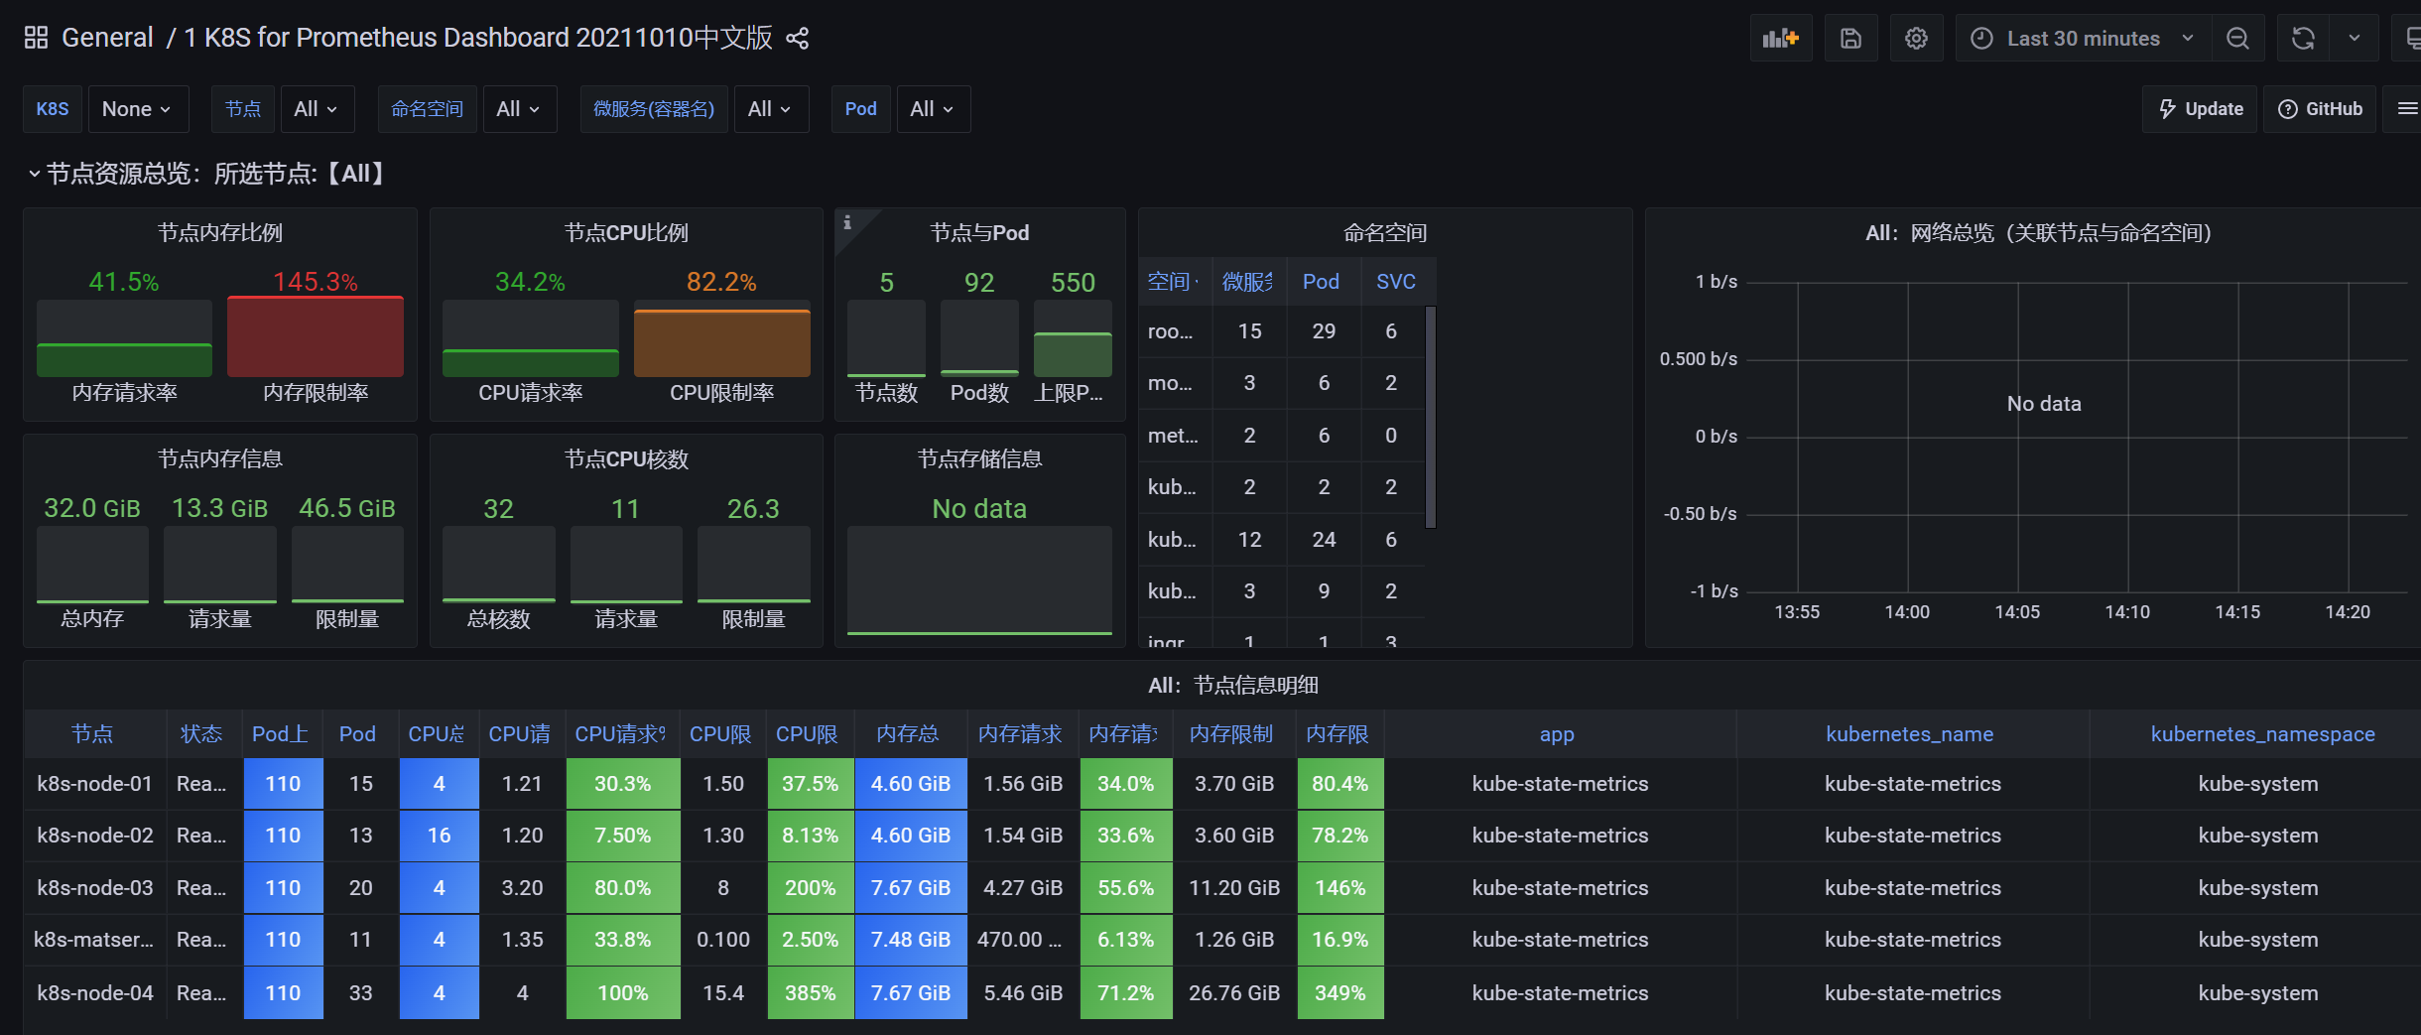The width and height of the screenshot is (2421, 1035).
Task: Click the Add panel icon
Action: [x=1781, y=39]
